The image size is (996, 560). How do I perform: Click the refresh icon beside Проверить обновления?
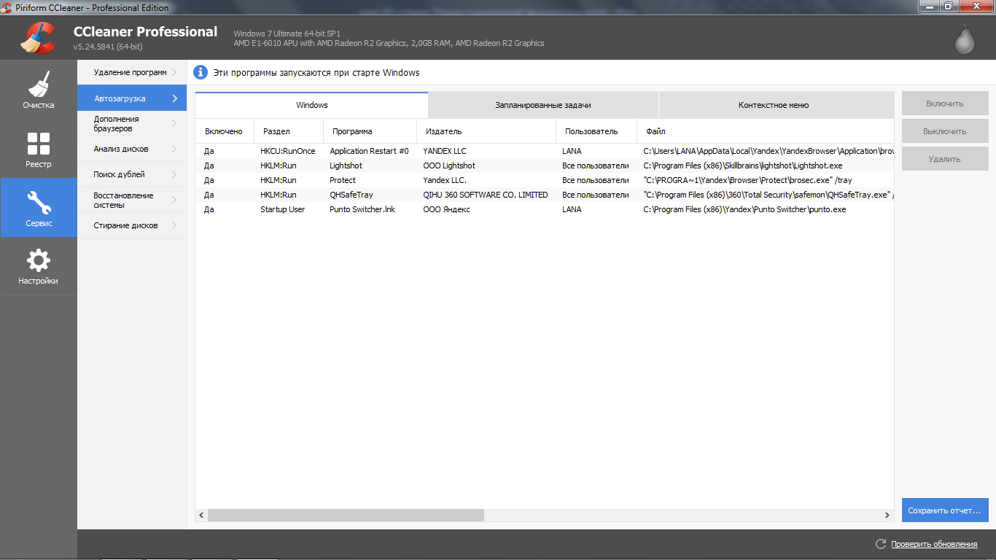(881, 544)
